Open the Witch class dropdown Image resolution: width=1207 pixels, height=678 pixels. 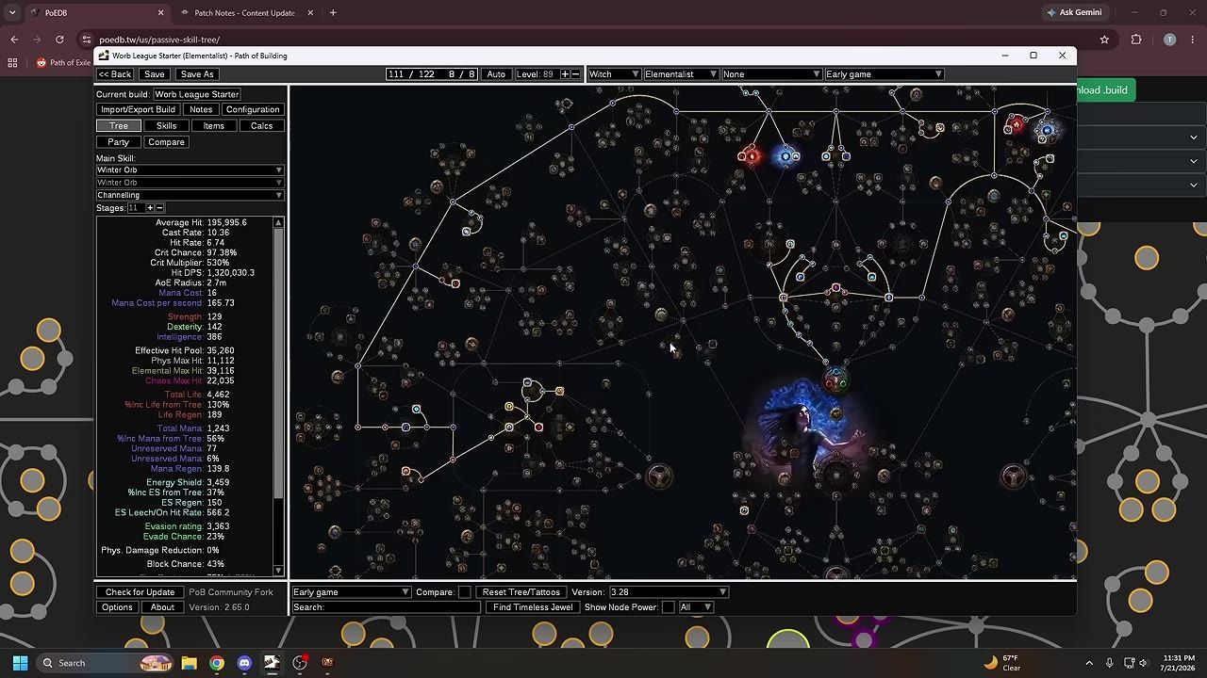click(614, 74)
